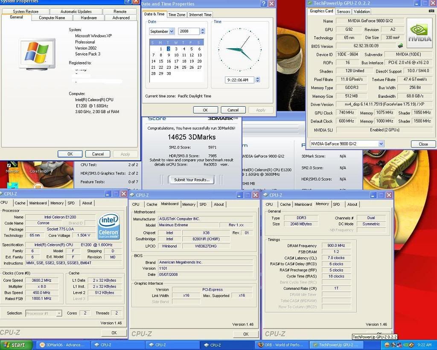Switch to the Remote tab
This screenshot has width=437, height=350.
[x=120, y=12]
